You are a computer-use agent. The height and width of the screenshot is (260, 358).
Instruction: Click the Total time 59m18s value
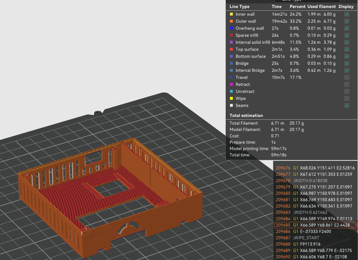(279, 155)
